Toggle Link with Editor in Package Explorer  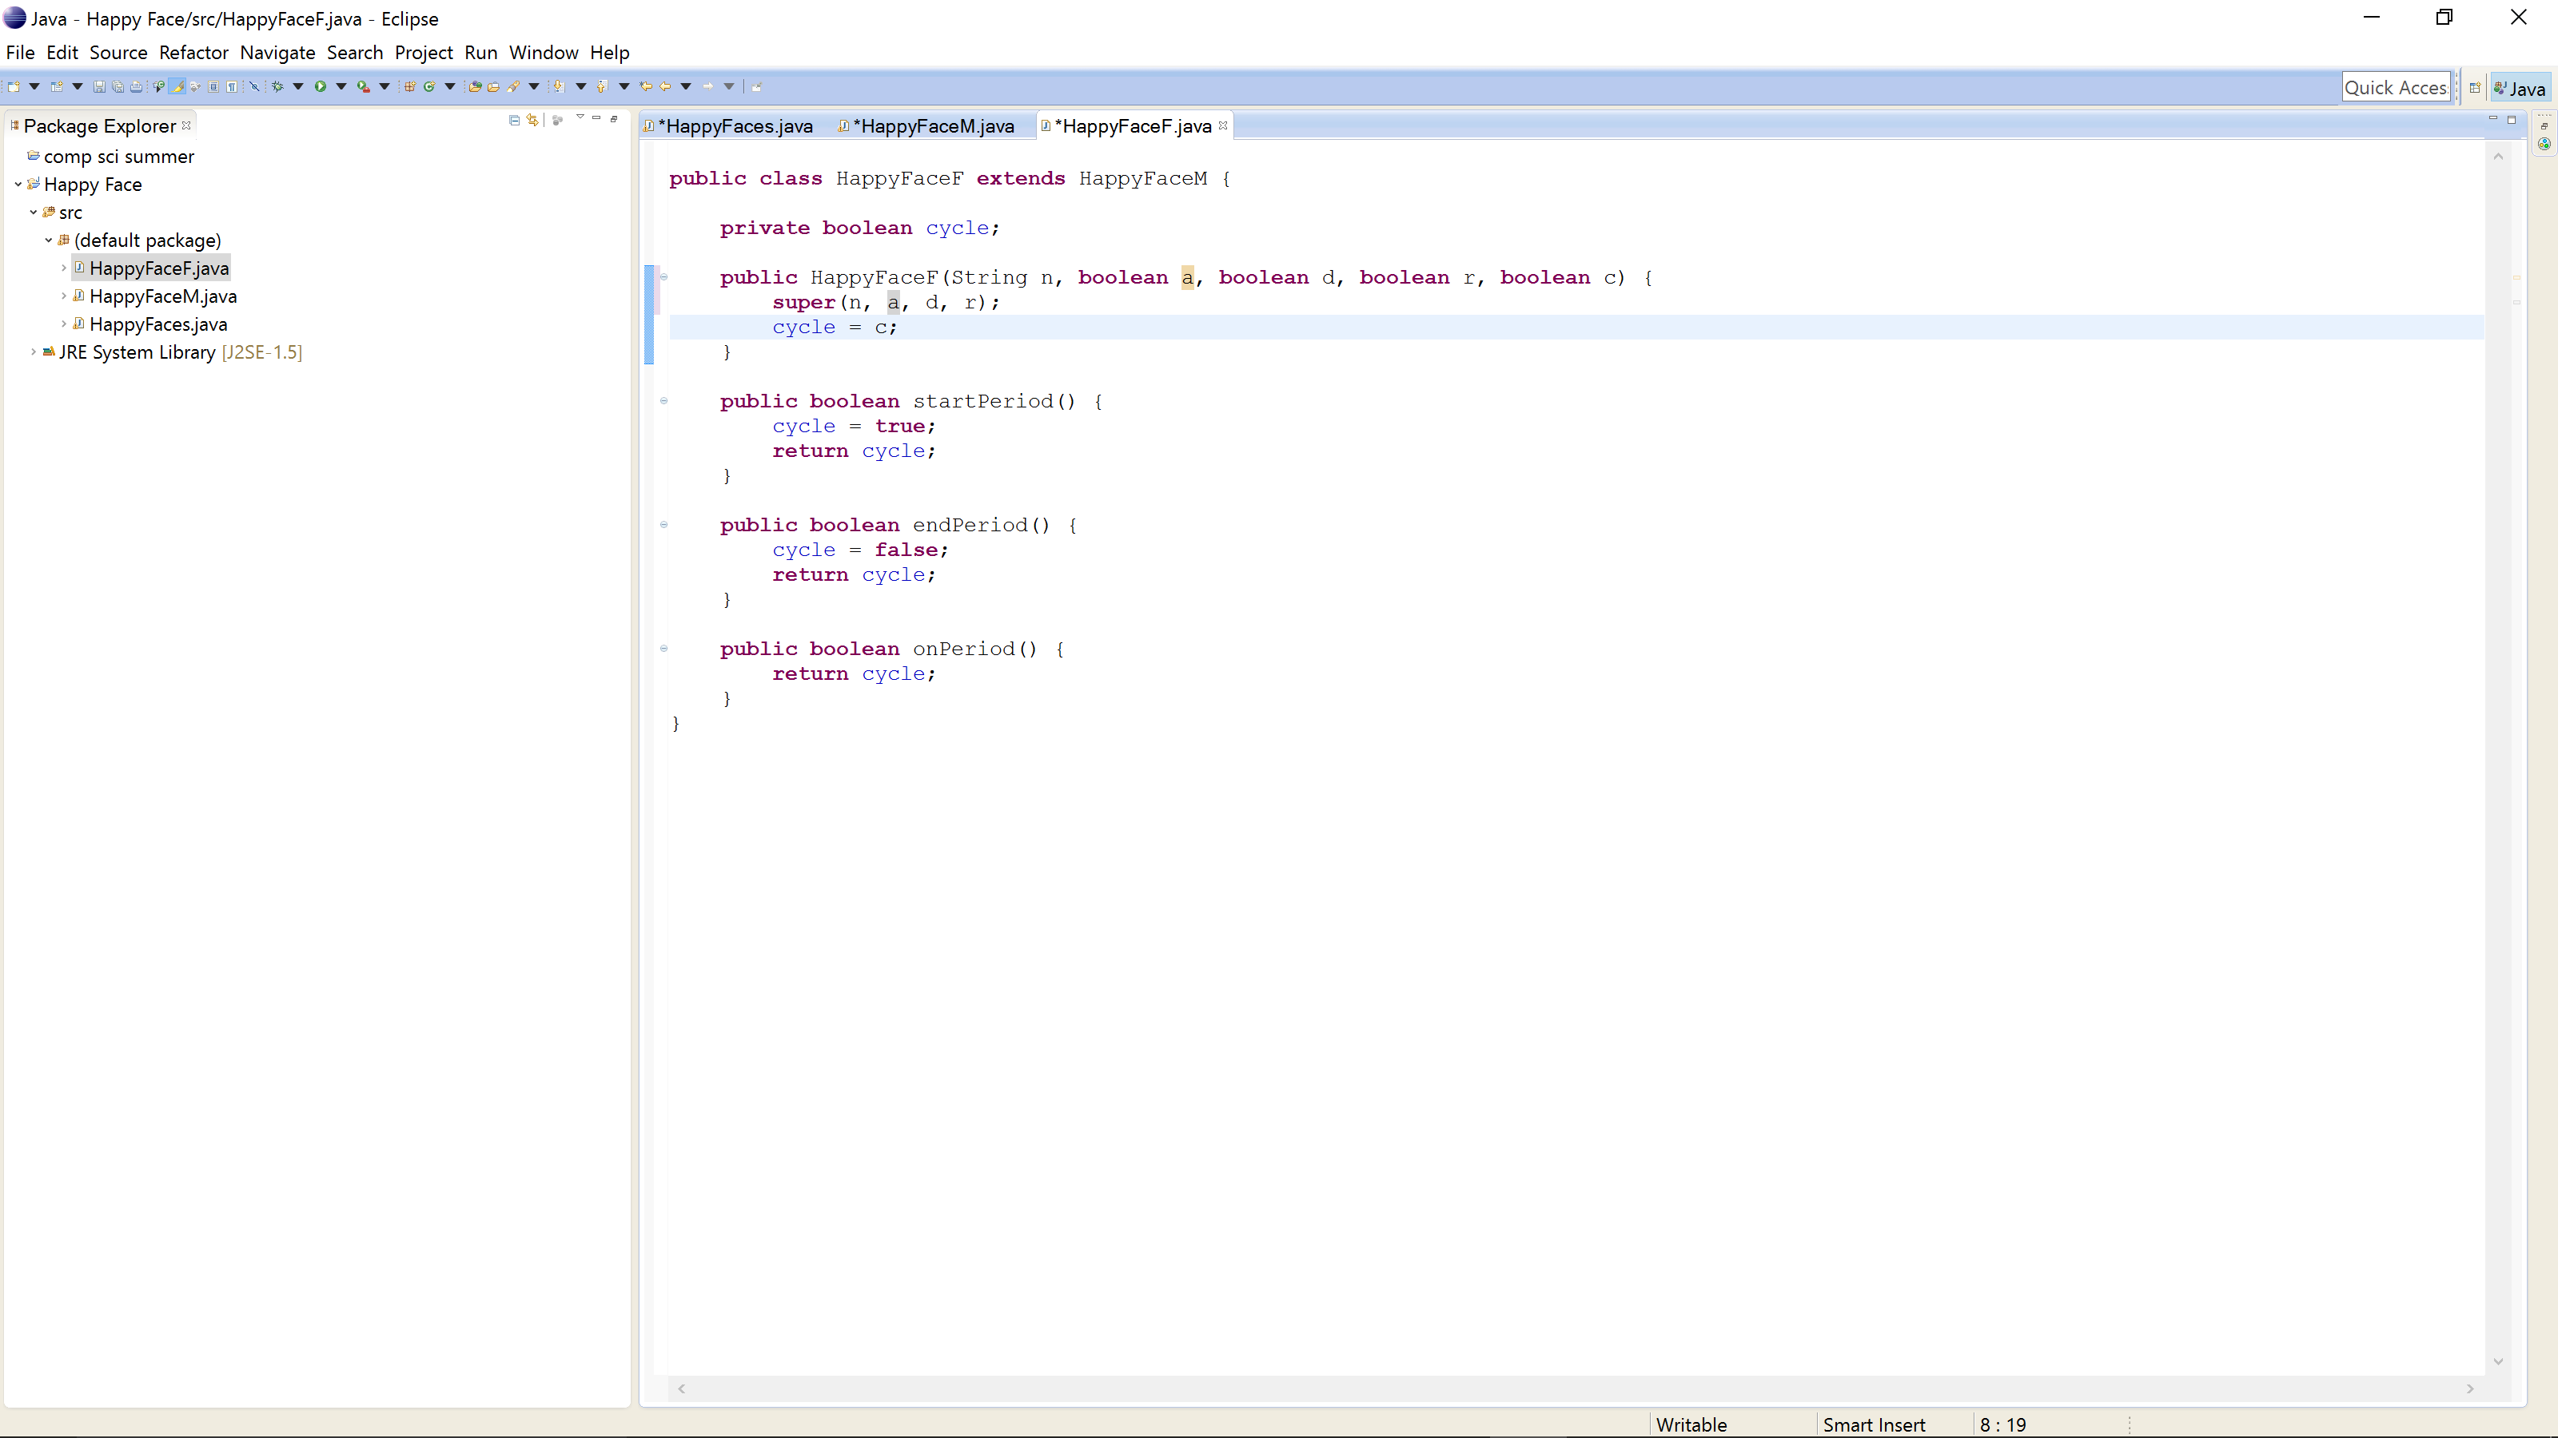click(x=533, y=120)
